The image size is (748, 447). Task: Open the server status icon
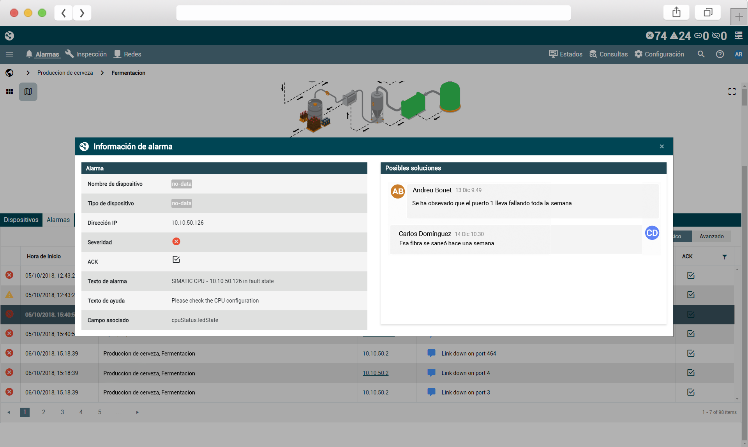[738, 36]
